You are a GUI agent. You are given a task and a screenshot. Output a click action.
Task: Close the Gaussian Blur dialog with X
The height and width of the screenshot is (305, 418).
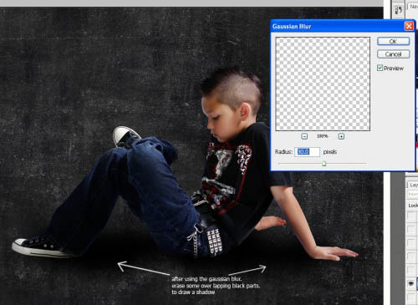[x=409, y=26]
